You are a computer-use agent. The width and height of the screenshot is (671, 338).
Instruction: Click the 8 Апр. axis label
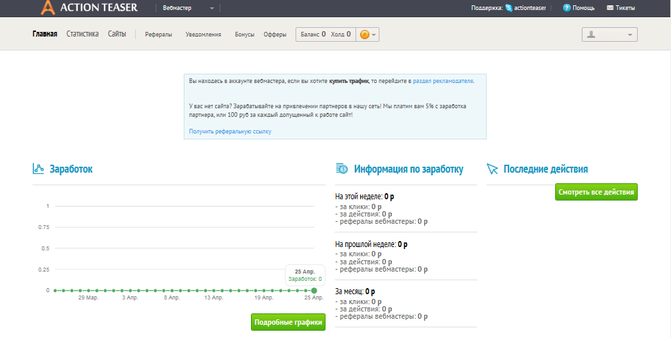172,298
